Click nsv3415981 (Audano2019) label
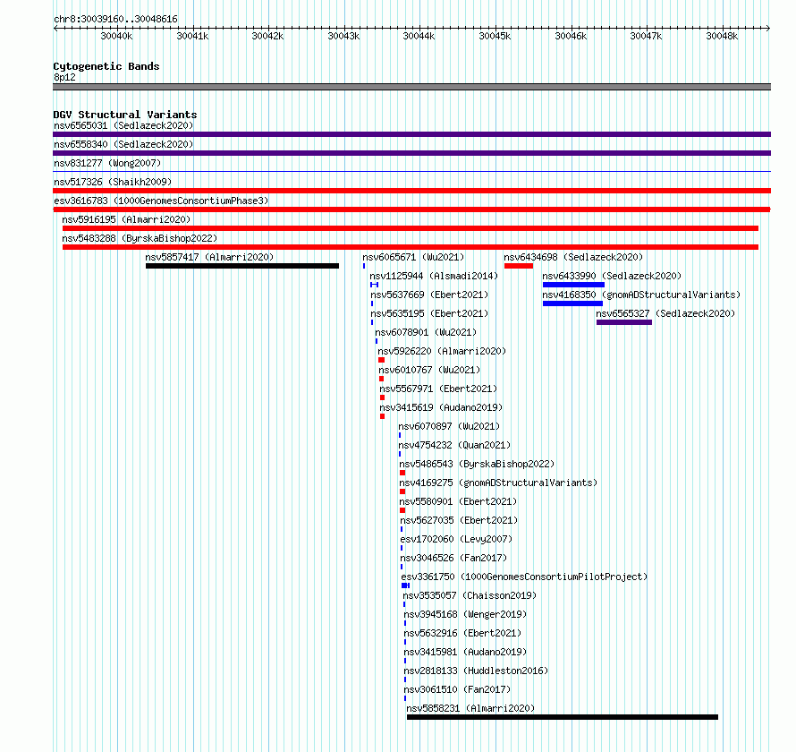Image resolution: width=796 pixels, height=752 pixels. click(465, 652)
